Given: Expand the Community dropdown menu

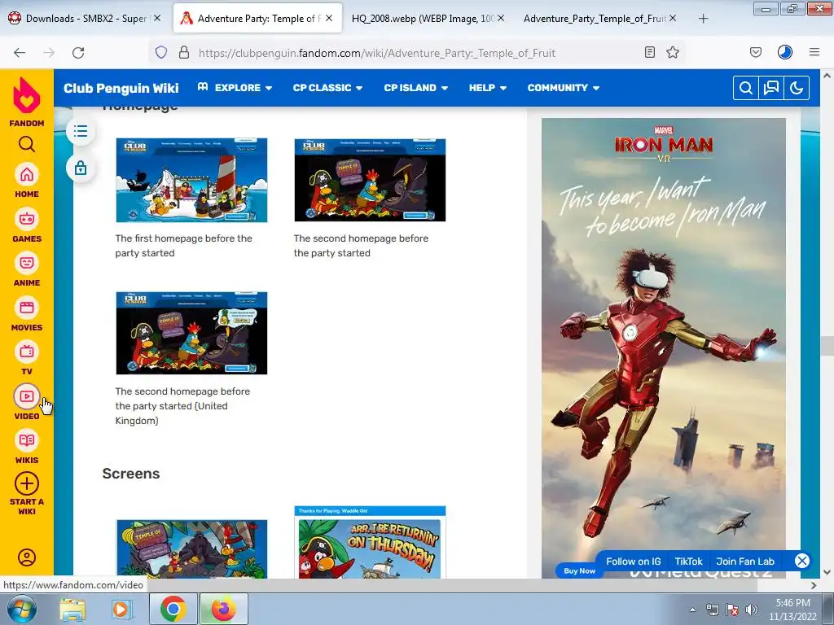Looking at the screenshot, I should tap(564, 88).
